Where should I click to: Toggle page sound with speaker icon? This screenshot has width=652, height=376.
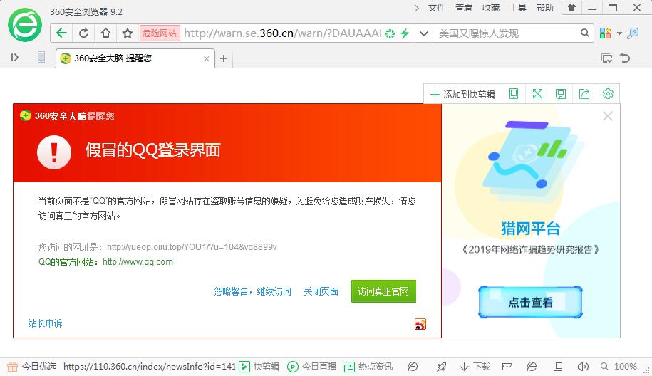click(583, 367)
